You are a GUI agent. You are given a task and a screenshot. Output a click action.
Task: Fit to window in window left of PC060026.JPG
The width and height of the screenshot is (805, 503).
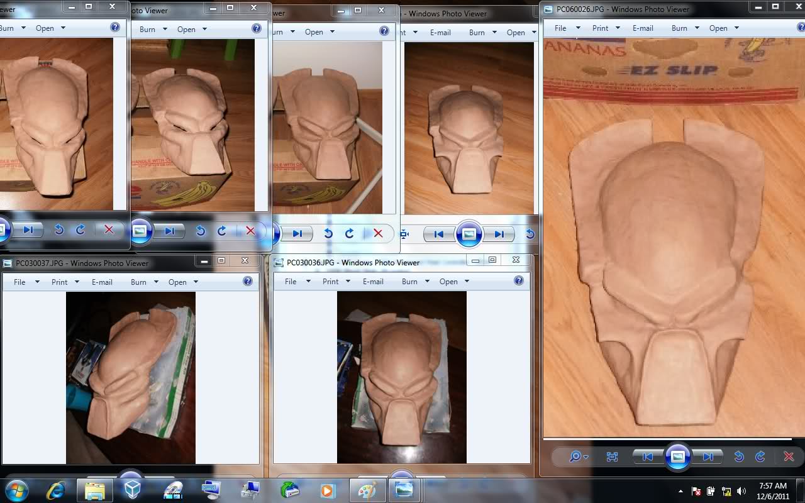404,234
